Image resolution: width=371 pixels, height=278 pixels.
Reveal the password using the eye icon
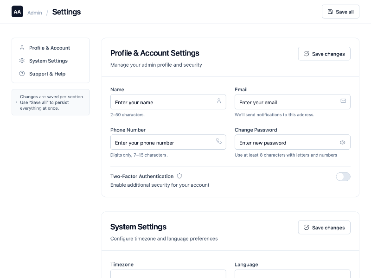(343, 142)
